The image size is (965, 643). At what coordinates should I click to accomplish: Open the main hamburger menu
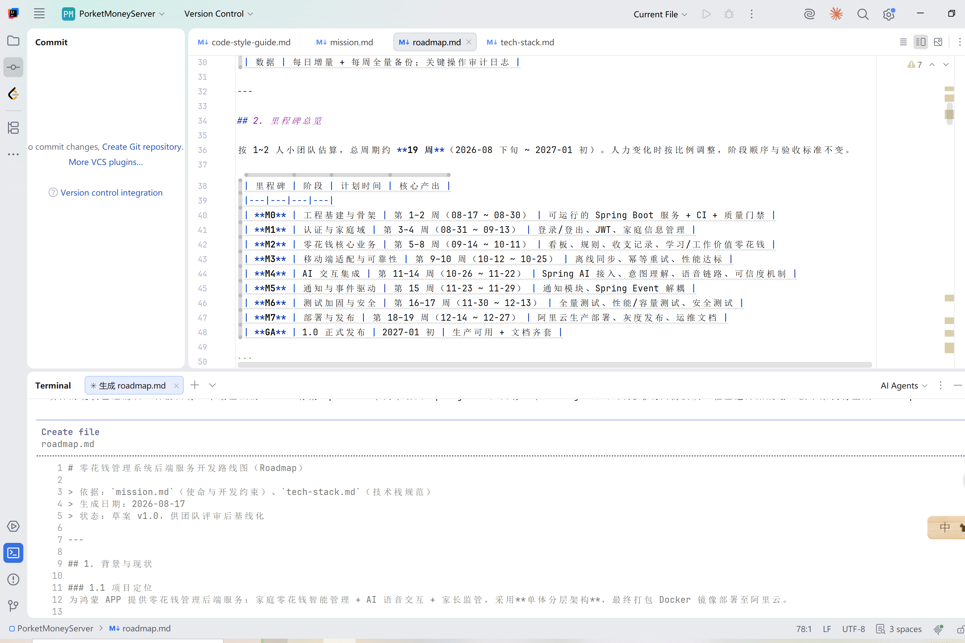tap(39, 14)
